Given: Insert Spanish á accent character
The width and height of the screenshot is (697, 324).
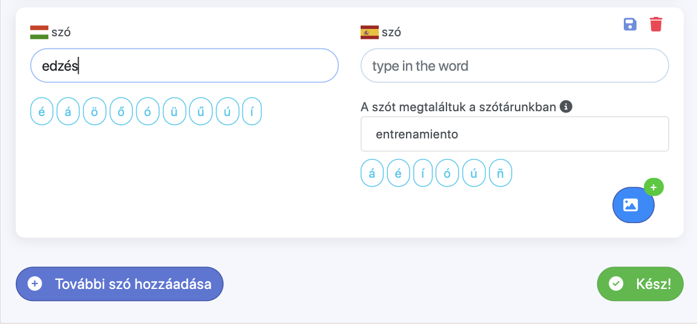Looking at the screenshot, I should point(372,173).
